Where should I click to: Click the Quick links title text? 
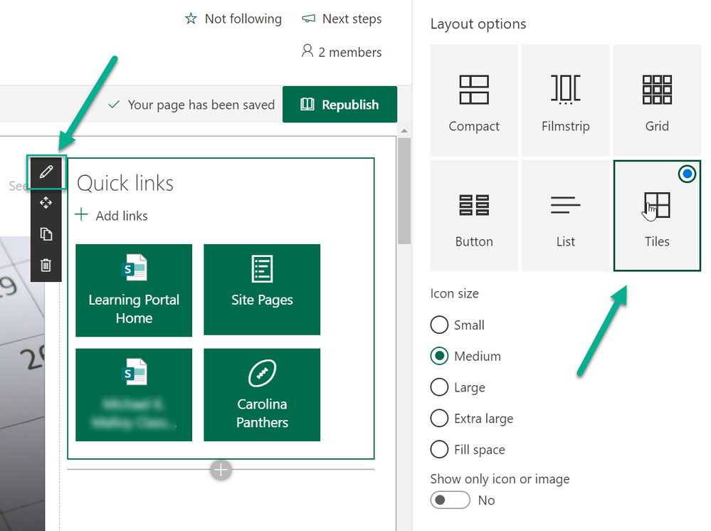coord(125,183)
